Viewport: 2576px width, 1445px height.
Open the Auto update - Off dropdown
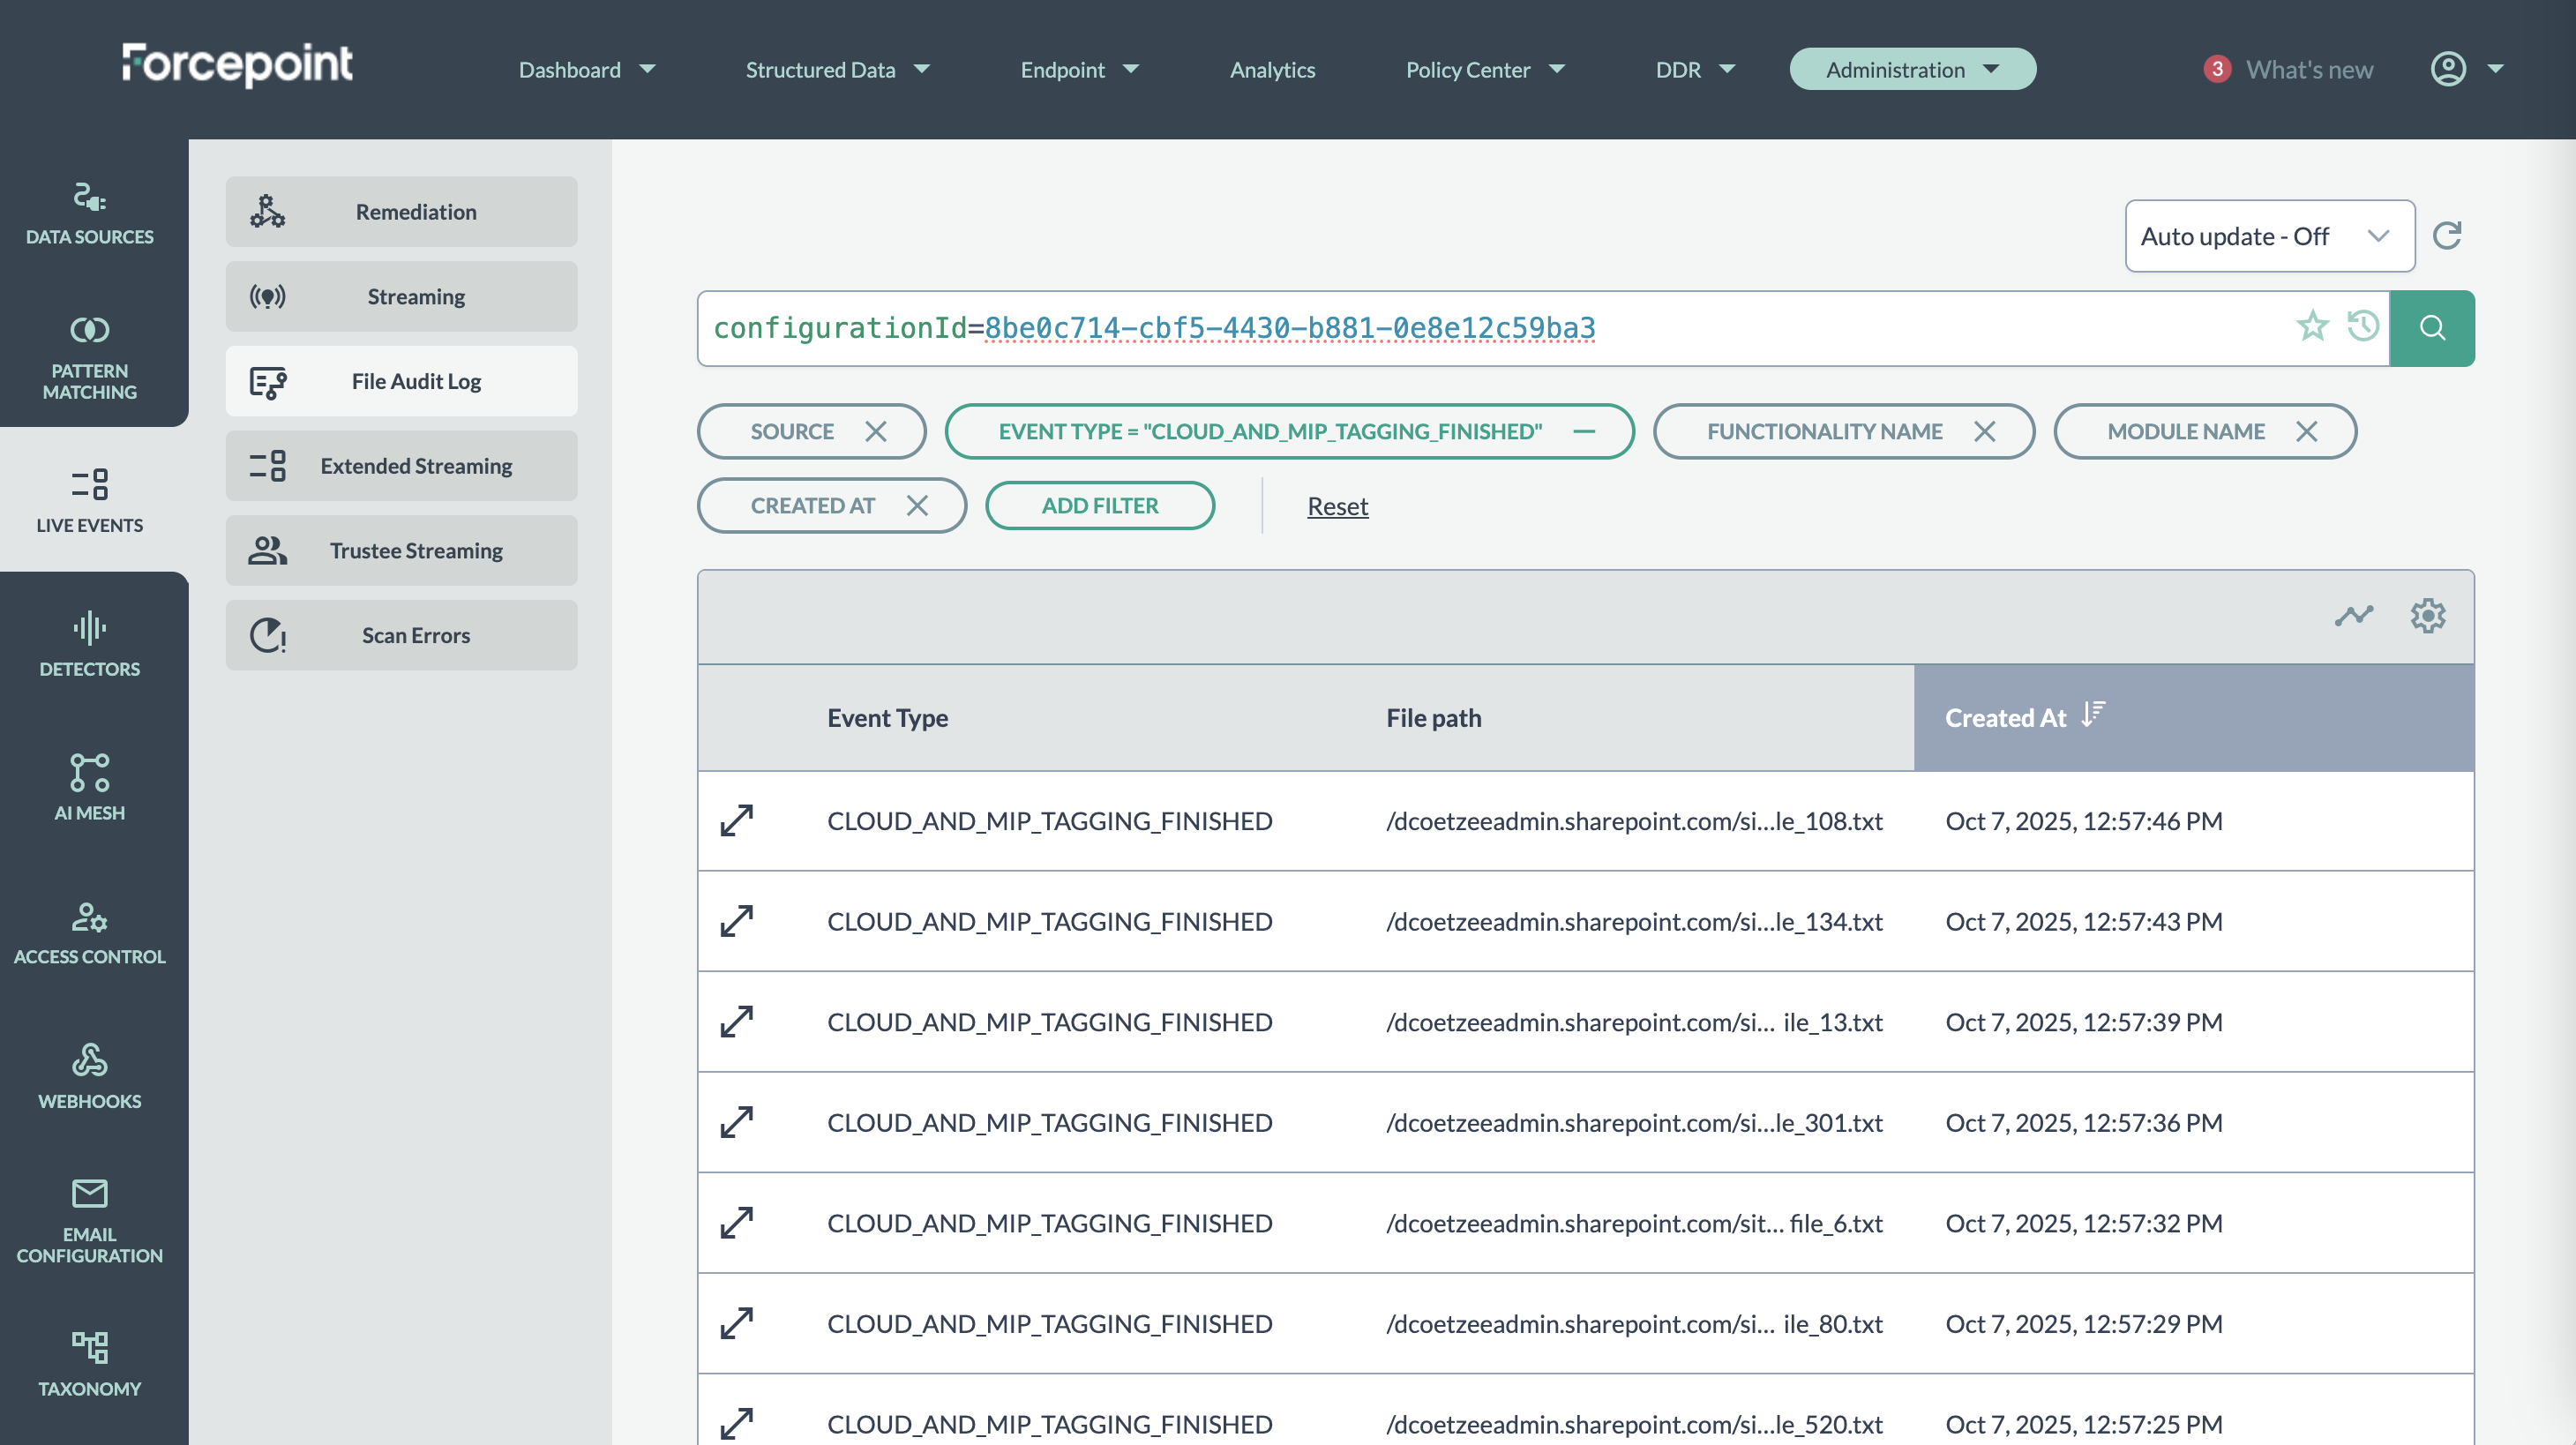coord(2269,236)
